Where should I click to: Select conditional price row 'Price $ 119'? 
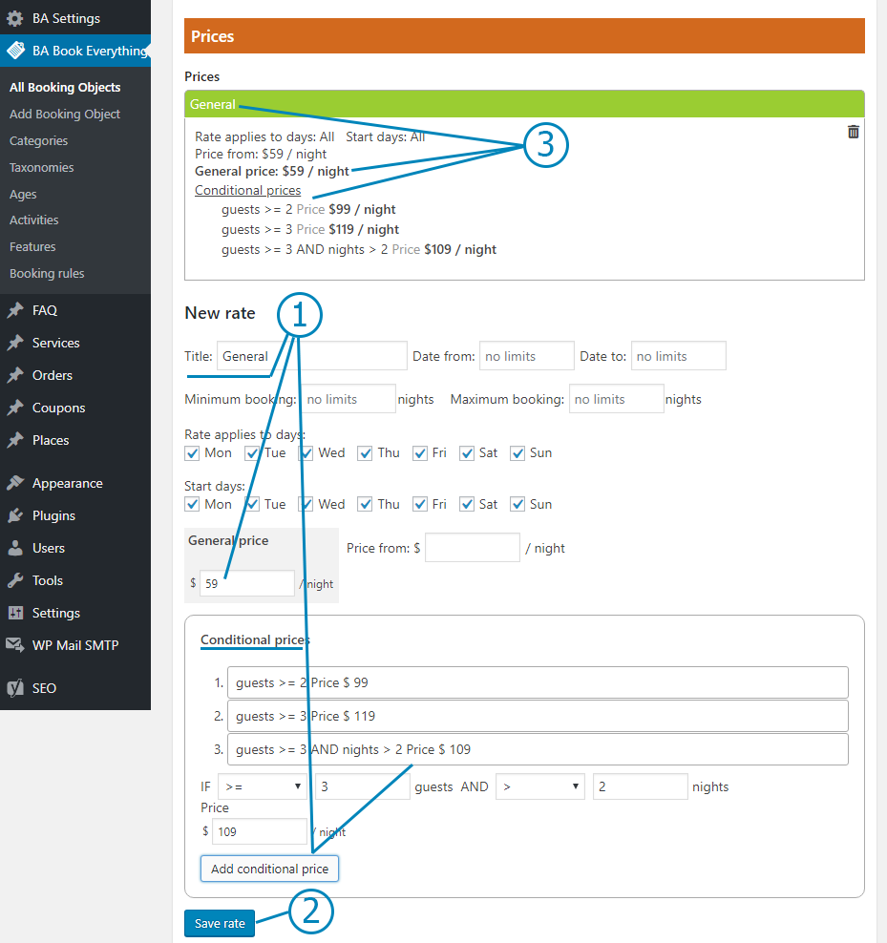click(538, 716)
